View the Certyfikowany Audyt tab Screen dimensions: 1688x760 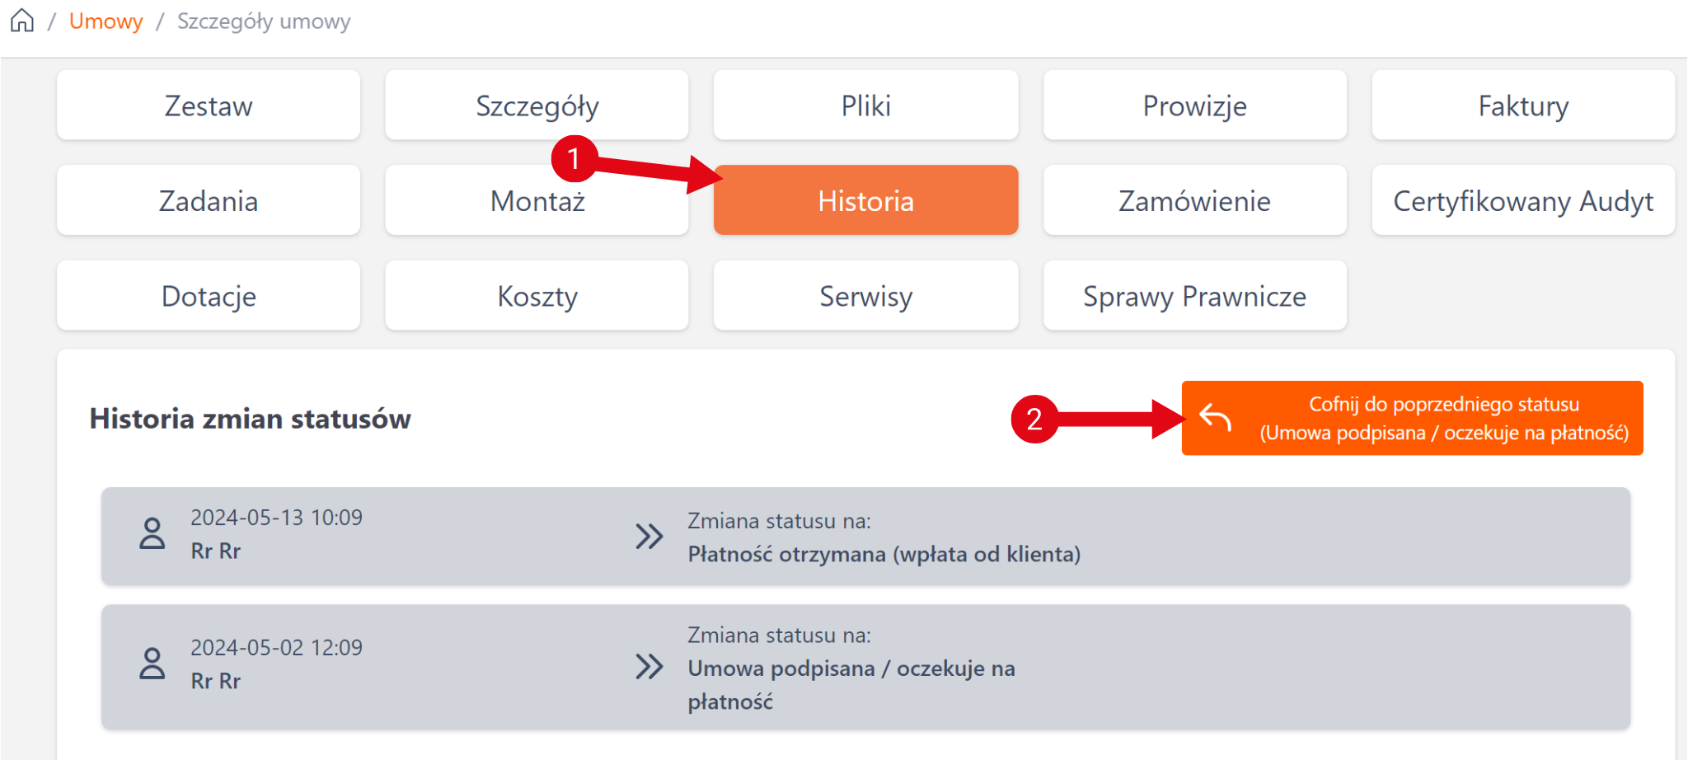1523,201
